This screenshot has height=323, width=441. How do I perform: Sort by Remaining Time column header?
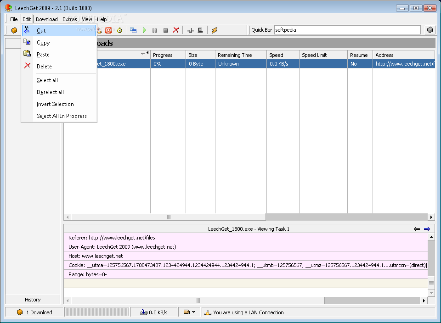click(x=241, y=55)
